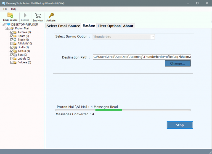Click the Labels folder icon
This screenshot has height=154, width=212.
click(x=15, y=59)
